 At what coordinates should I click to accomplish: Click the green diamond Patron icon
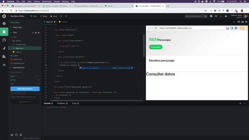coord(211,16)
